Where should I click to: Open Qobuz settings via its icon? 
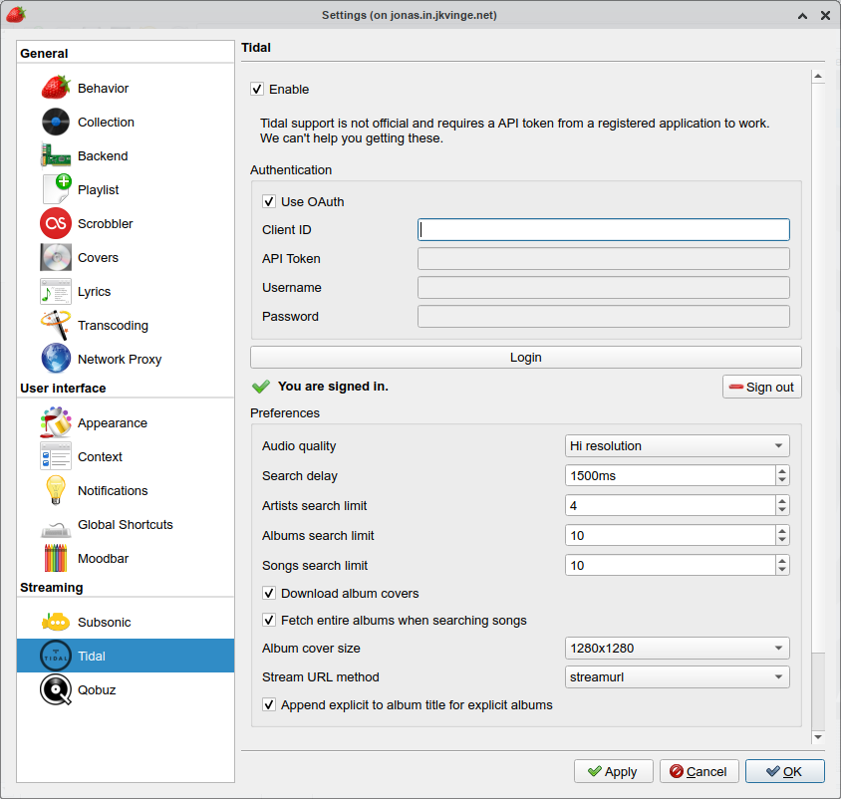point(56,689)
